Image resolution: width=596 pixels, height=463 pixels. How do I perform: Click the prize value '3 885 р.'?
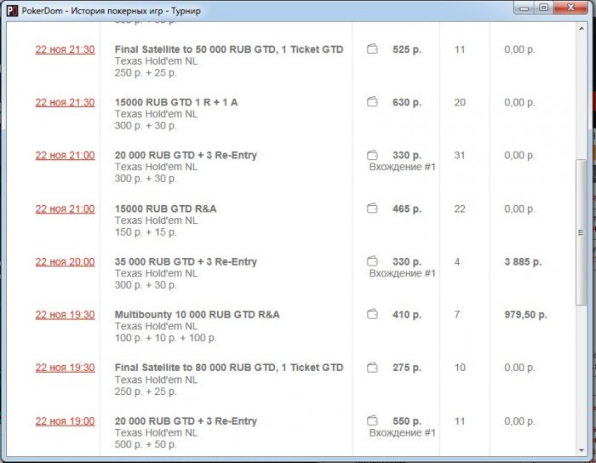[x=523, y=261]
